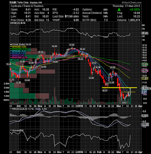The height and width of the screenshot is (154, 151).
Task: Click the Ask price 10.35
Action: pos(46,10)
